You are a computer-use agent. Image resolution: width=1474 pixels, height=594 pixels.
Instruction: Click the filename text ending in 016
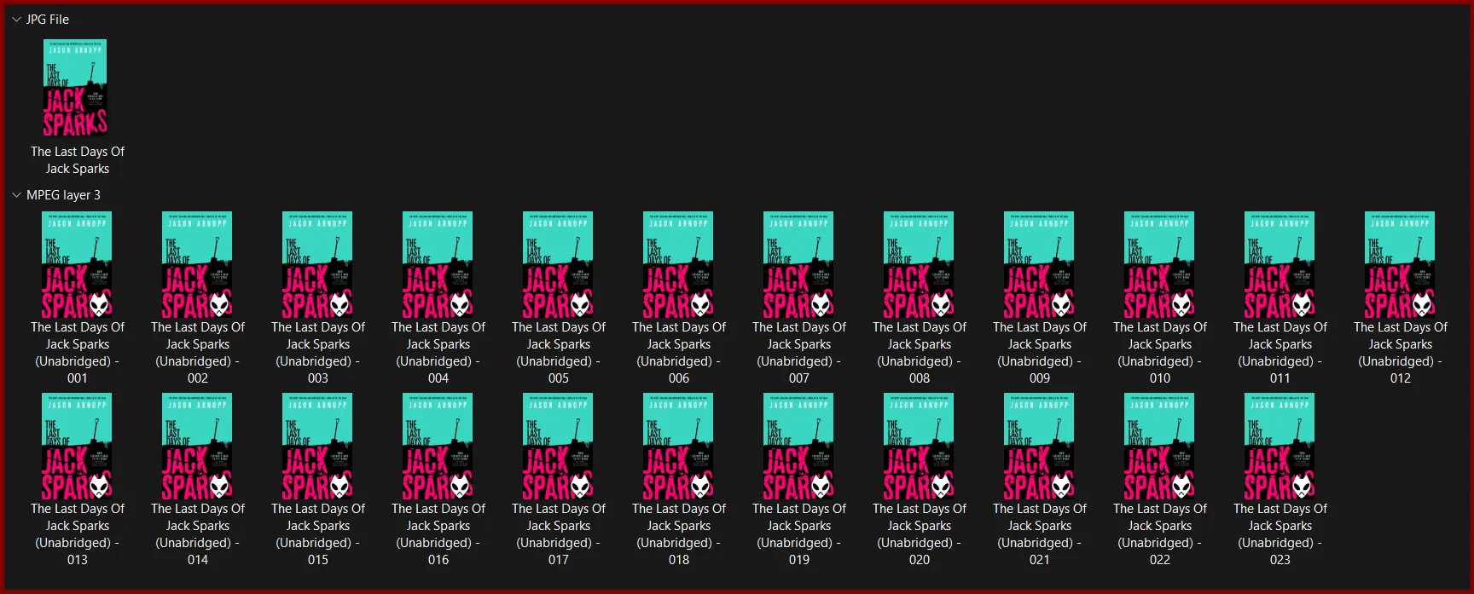point(438,534)
